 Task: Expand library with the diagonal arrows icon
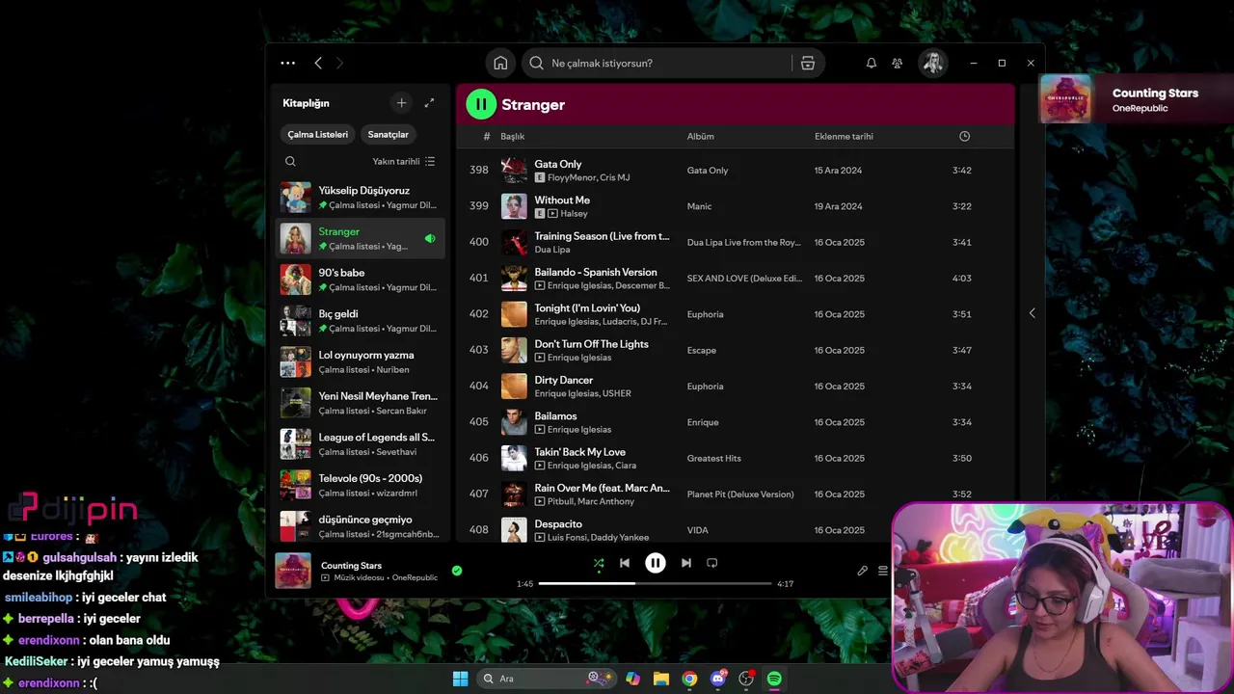tap(429, 103)
